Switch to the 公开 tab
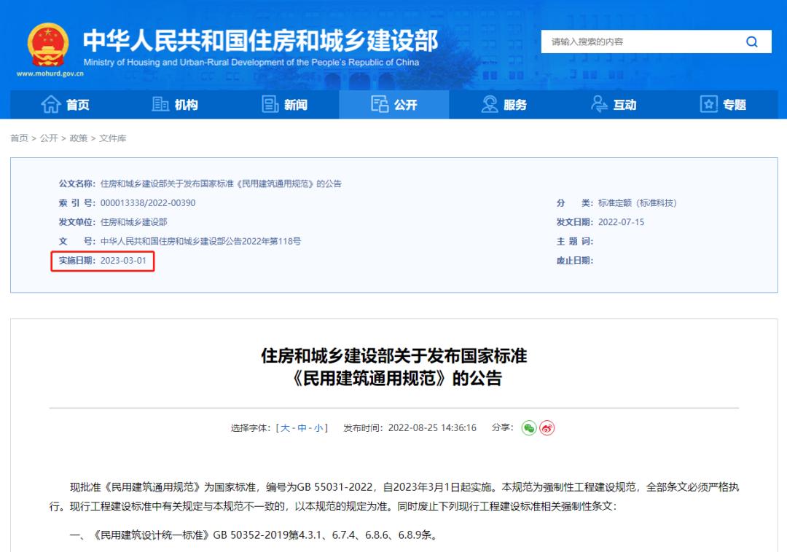 [x=393, y=104]
